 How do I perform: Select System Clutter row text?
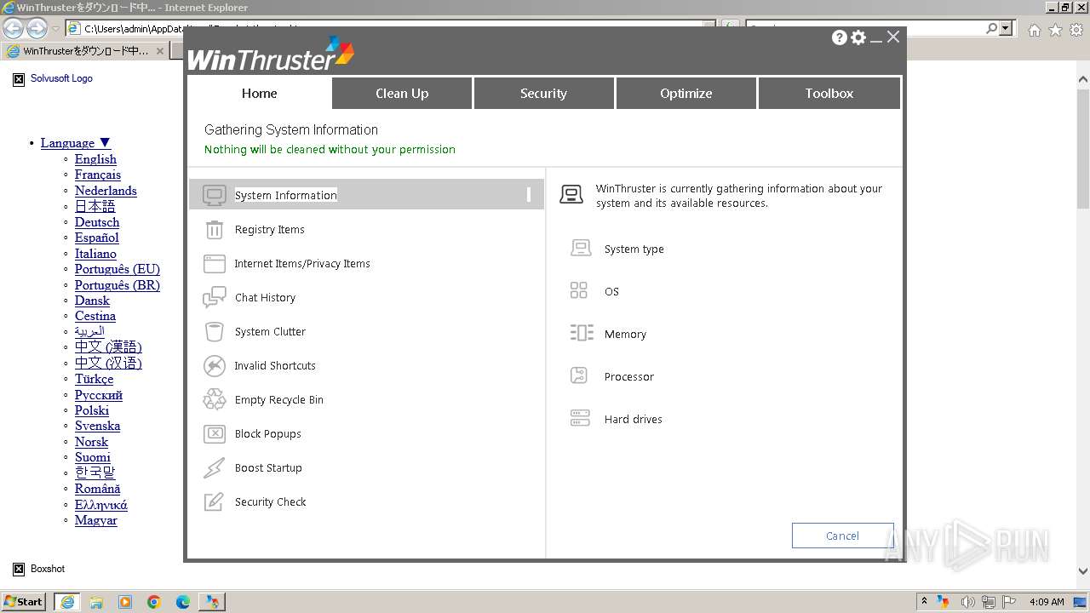coord(270,331)
